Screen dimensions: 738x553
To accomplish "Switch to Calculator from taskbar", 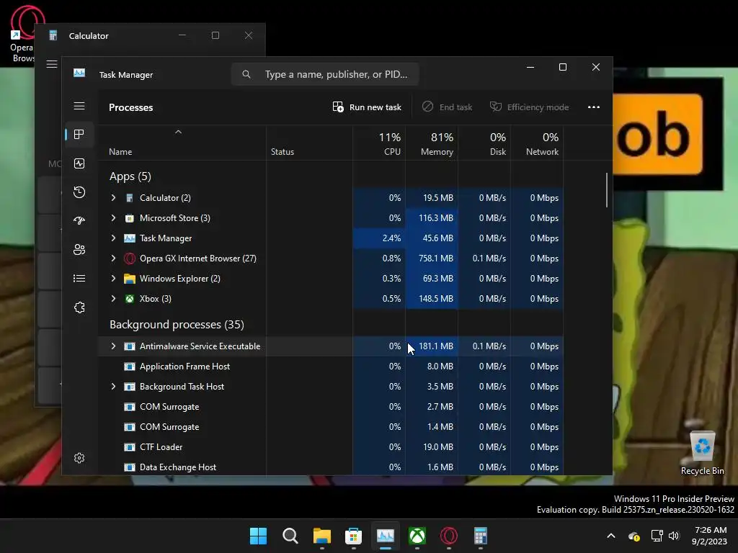I will click(x=480, y=536).
